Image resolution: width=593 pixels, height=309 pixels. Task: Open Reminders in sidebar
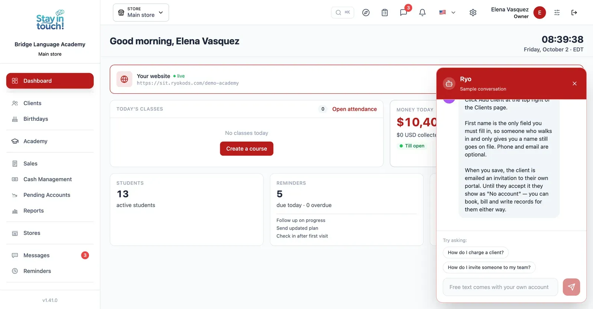coord(50,271)
